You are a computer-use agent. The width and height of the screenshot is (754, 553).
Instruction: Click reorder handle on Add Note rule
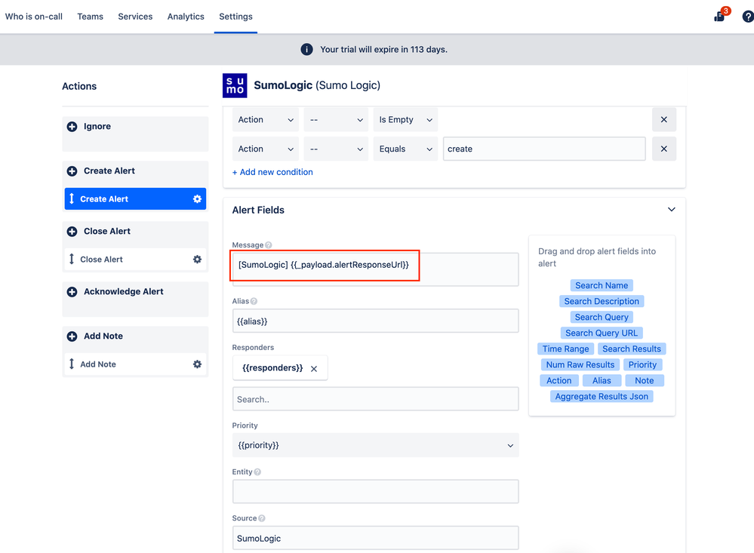pos(72,364)
